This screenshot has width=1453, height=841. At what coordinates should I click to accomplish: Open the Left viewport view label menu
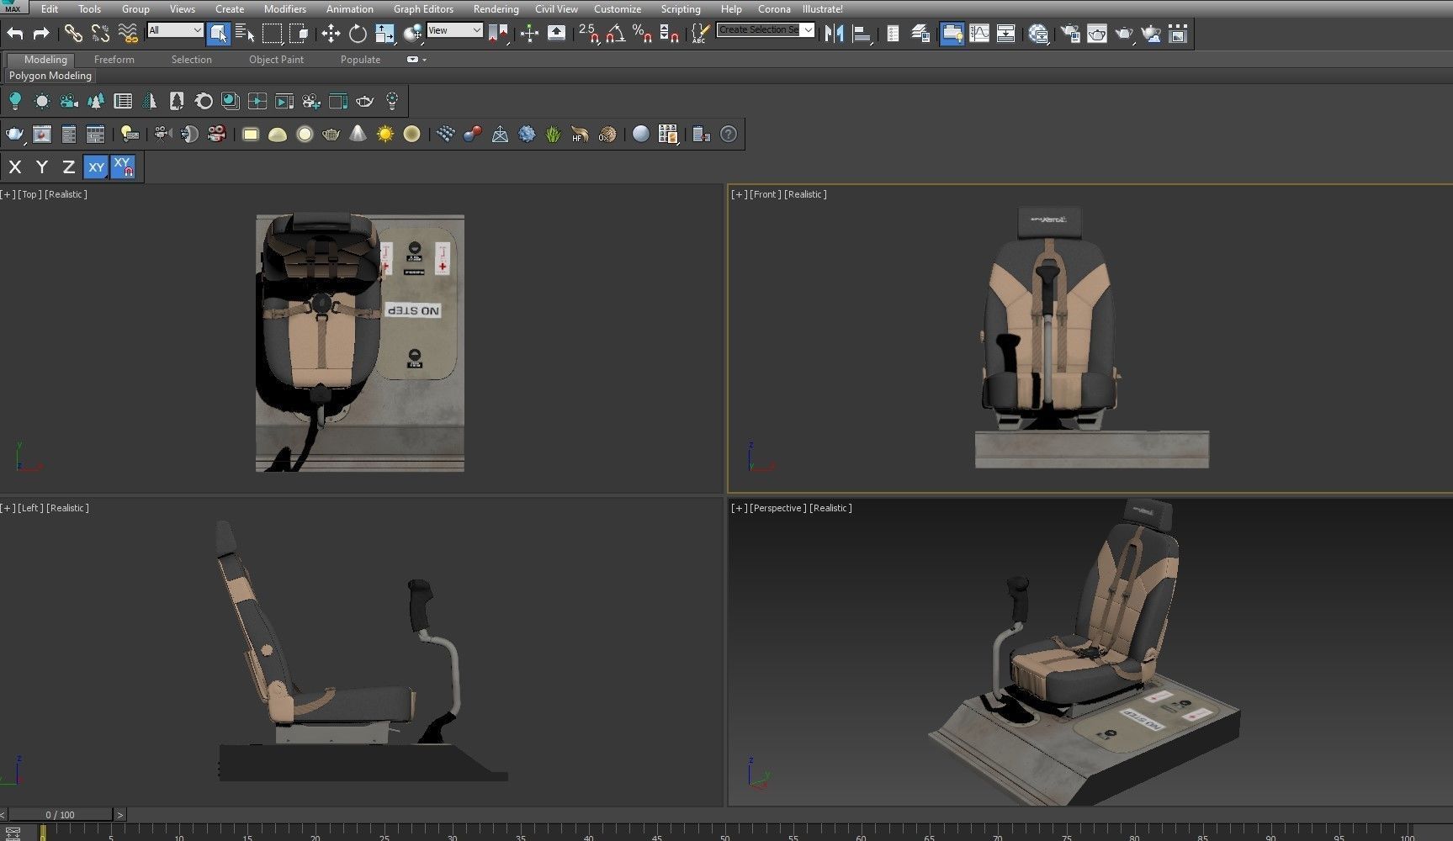point(30,508)
